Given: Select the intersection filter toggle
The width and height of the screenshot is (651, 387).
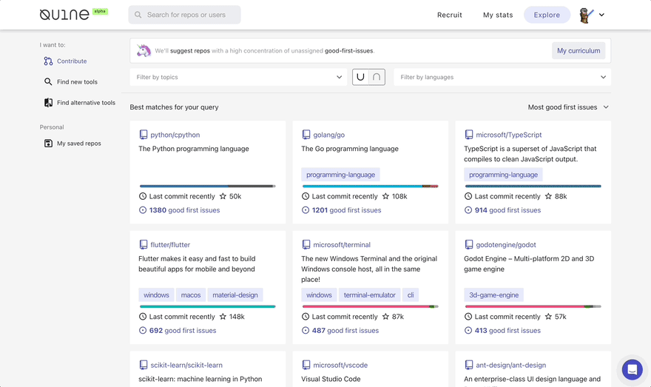Looking at the screenshot, I should (377, 77).
